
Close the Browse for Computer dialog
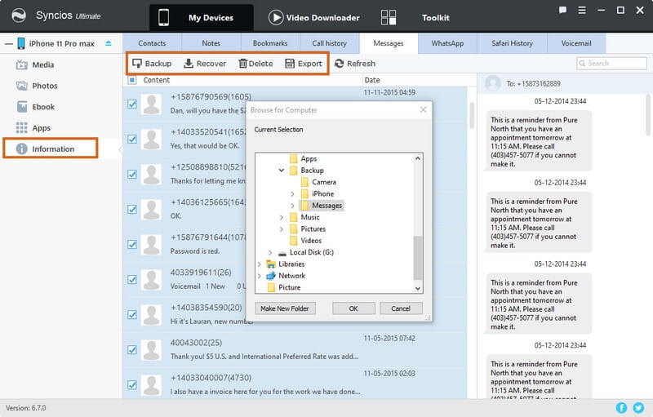pyautogui.click(x=423, y=109)
